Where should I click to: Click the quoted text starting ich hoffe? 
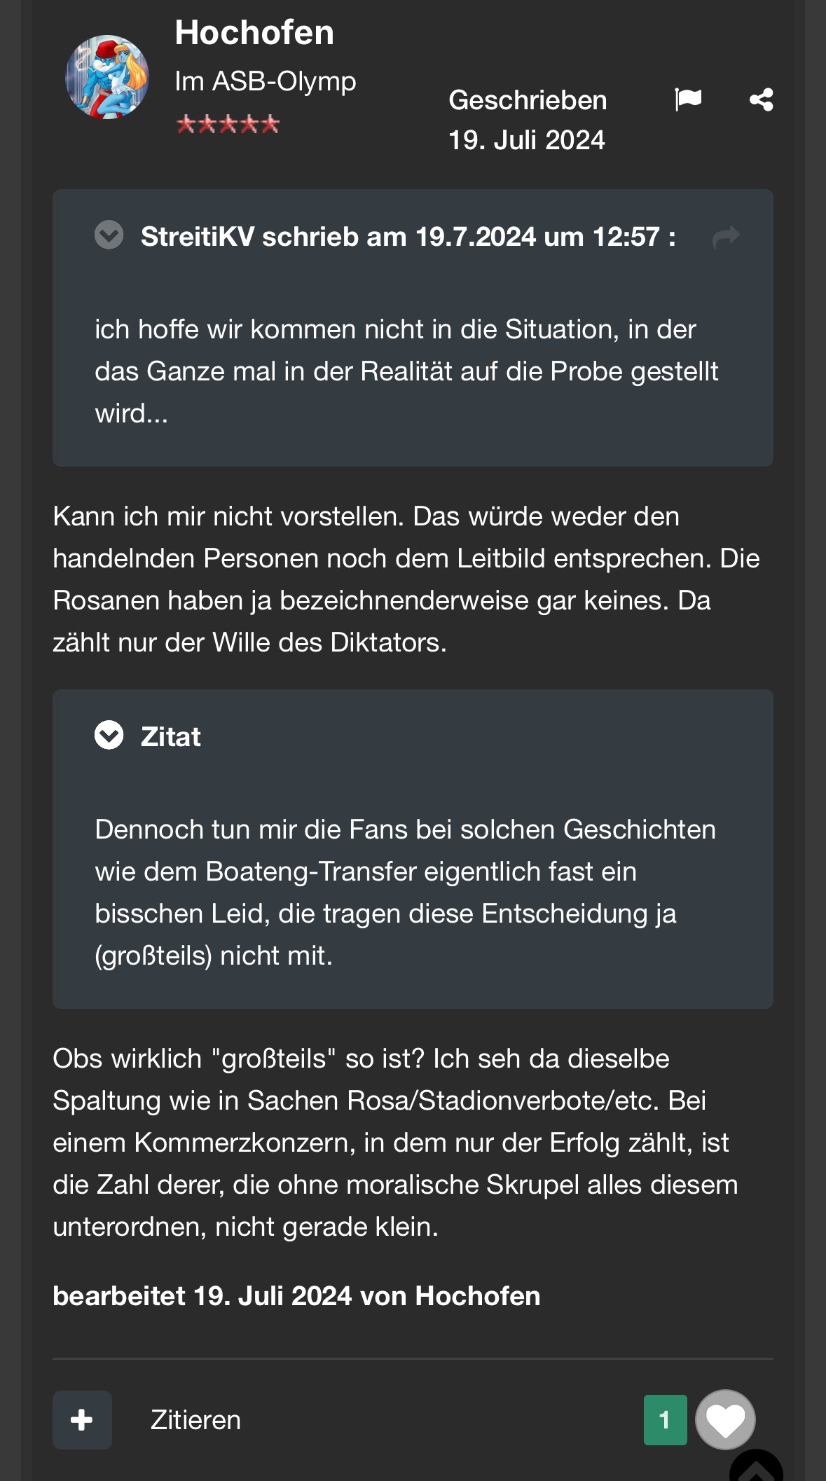(407, 371)
